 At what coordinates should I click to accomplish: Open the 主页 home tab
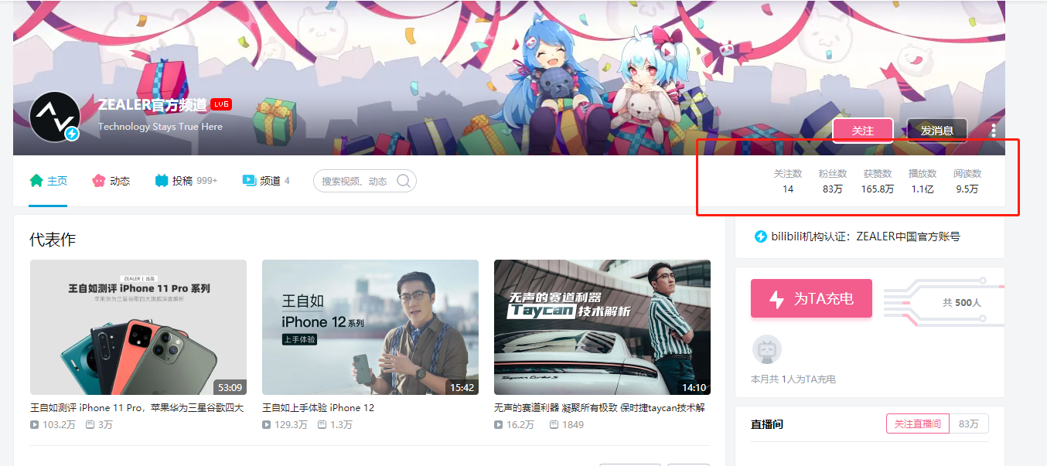click(x=48, y=181)
